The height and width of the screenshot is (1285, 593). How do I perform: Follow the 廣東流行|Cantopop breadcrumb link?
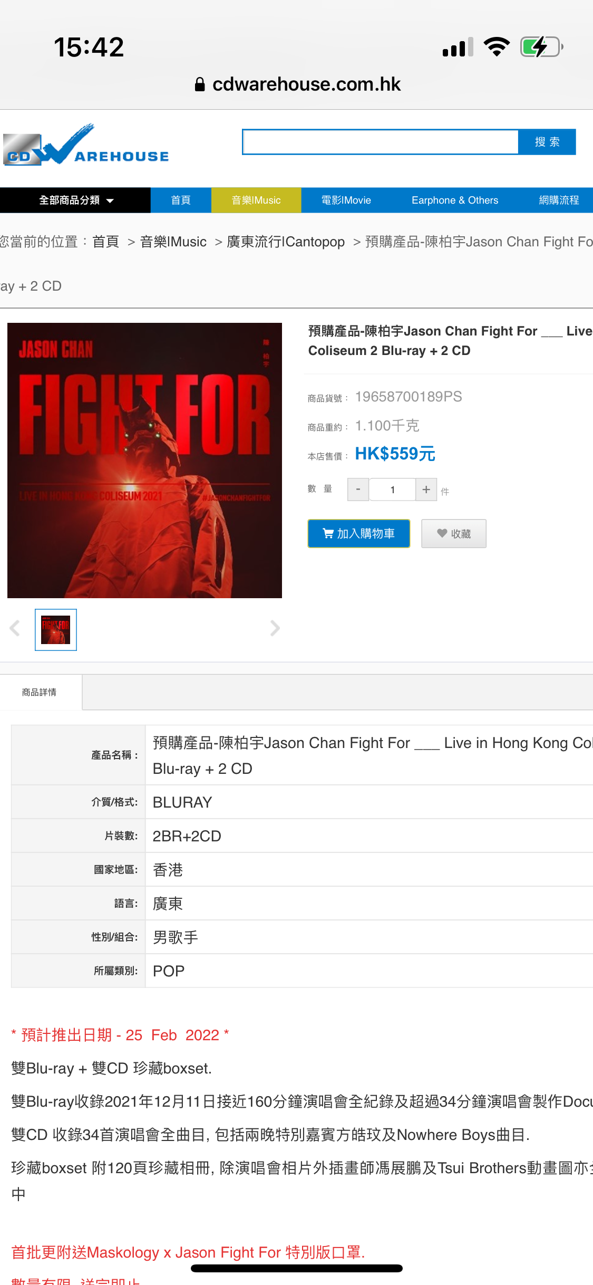pos(286,242)
